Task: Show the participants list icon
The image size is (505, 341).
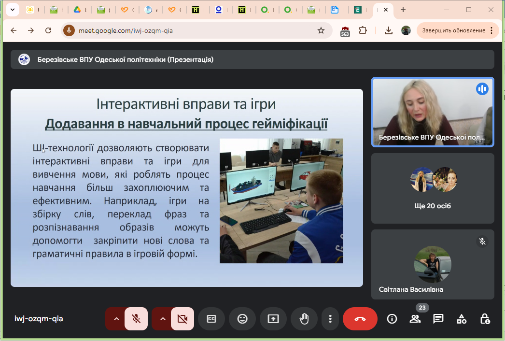Action: tap(415, 319)
